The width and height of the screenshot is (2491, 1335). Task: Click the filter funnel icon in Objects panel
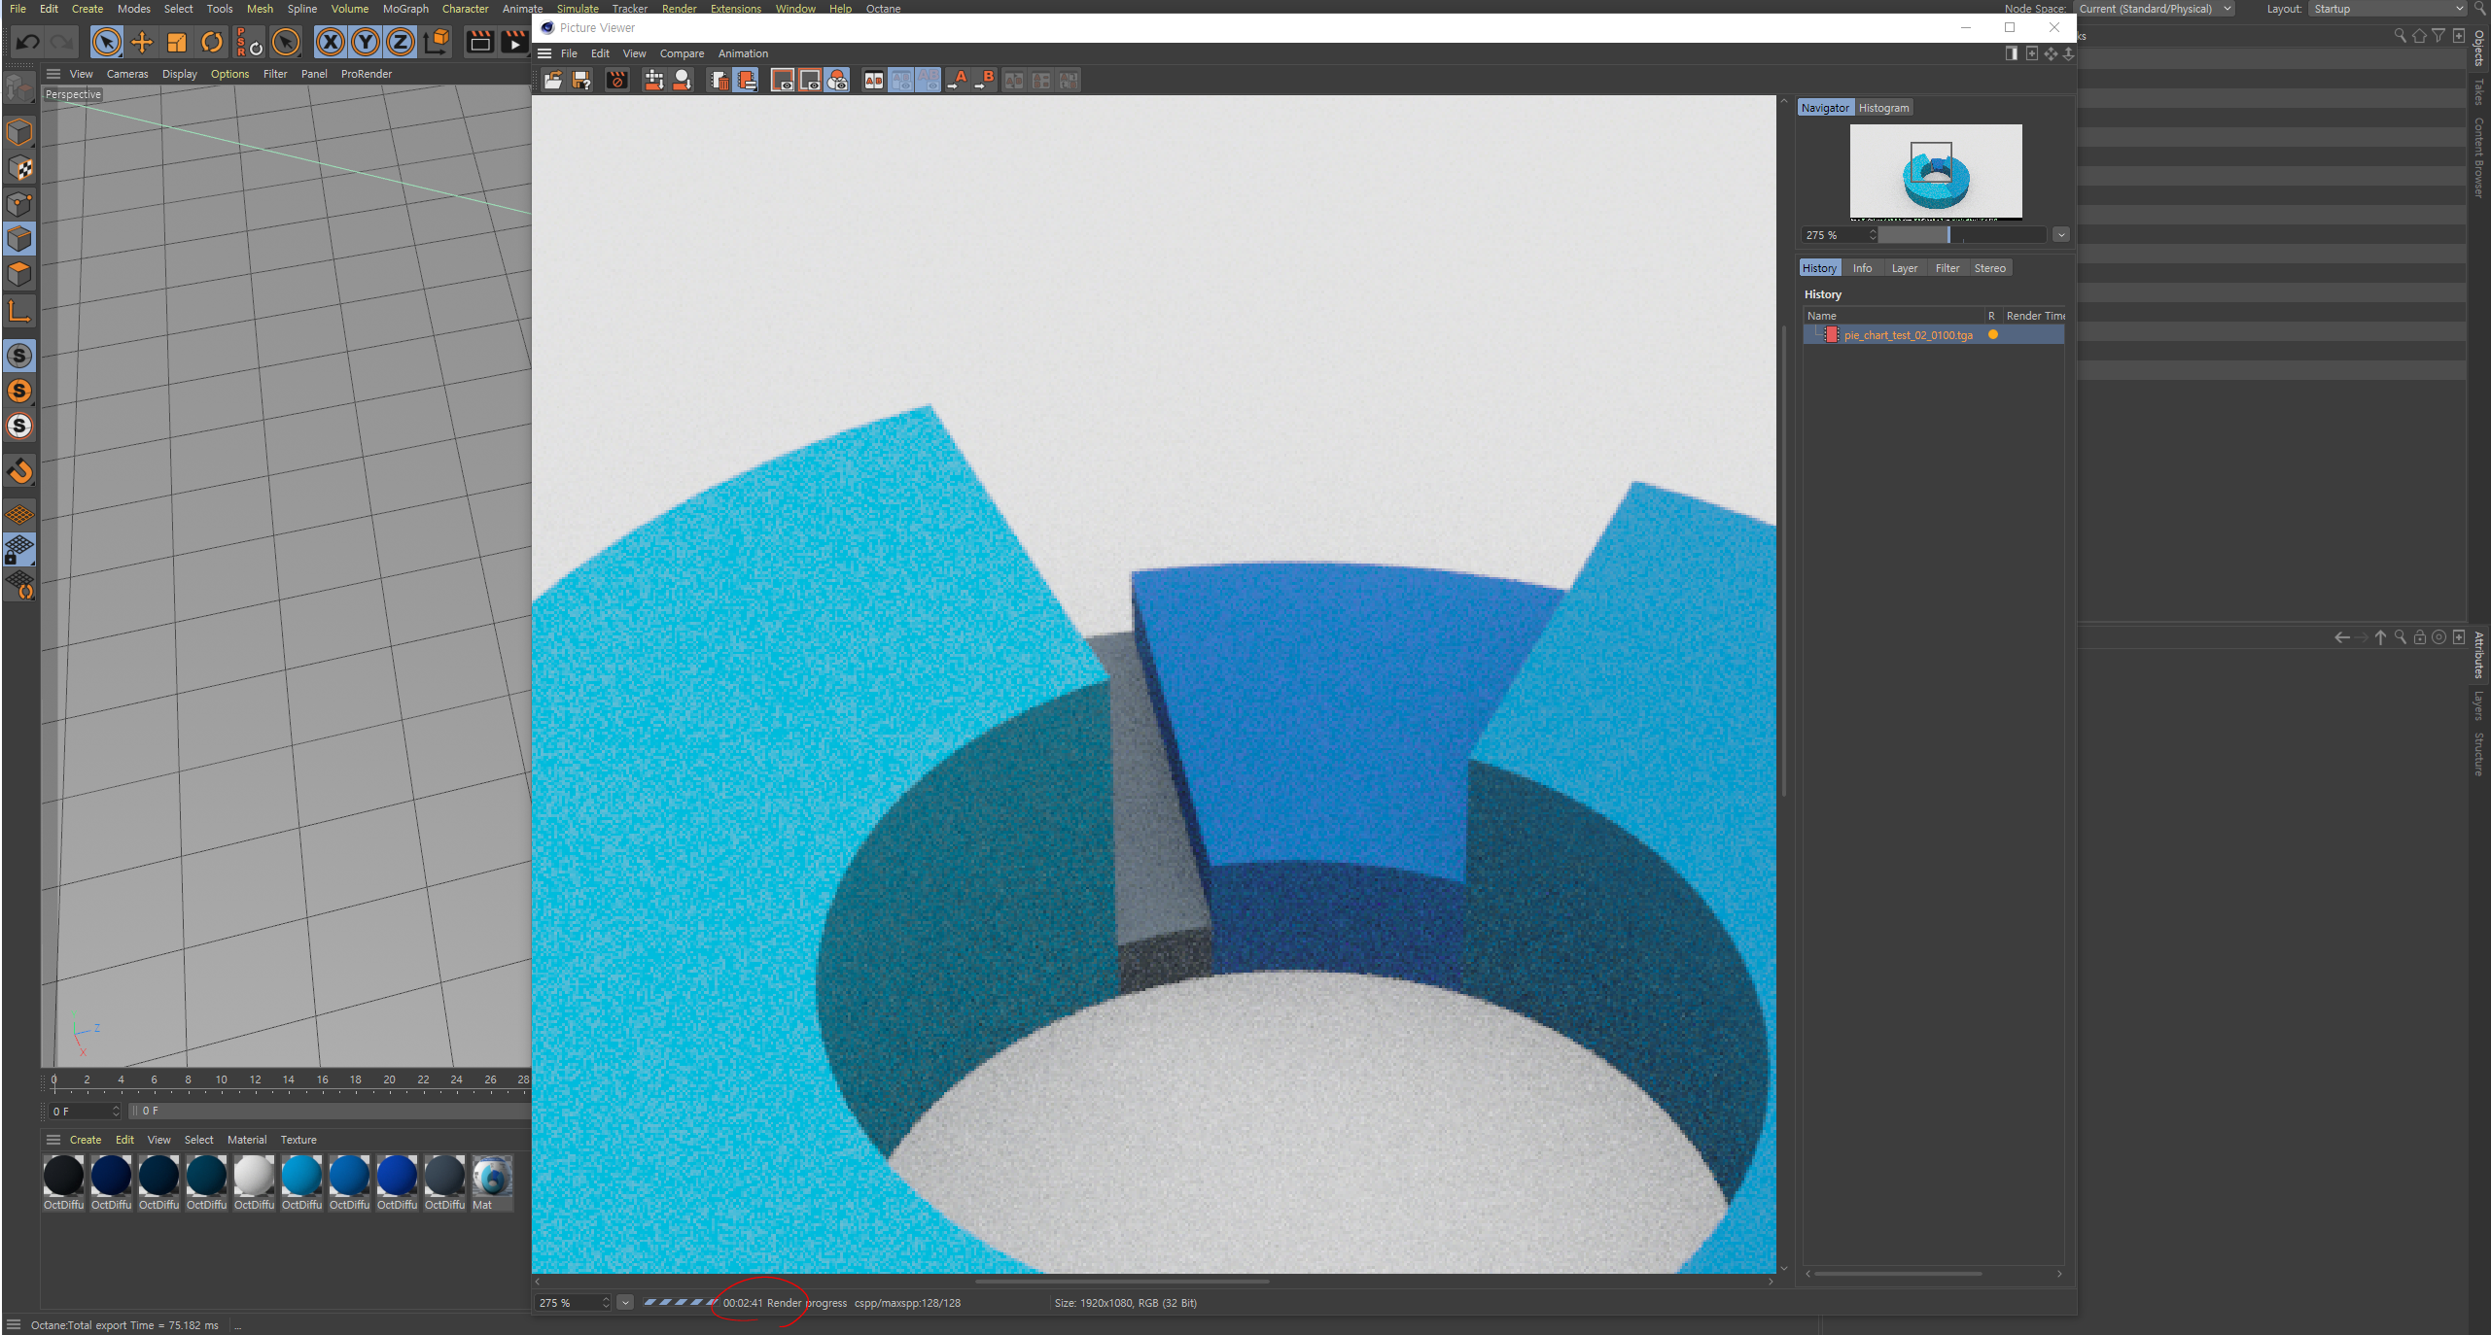[2438, 36]
